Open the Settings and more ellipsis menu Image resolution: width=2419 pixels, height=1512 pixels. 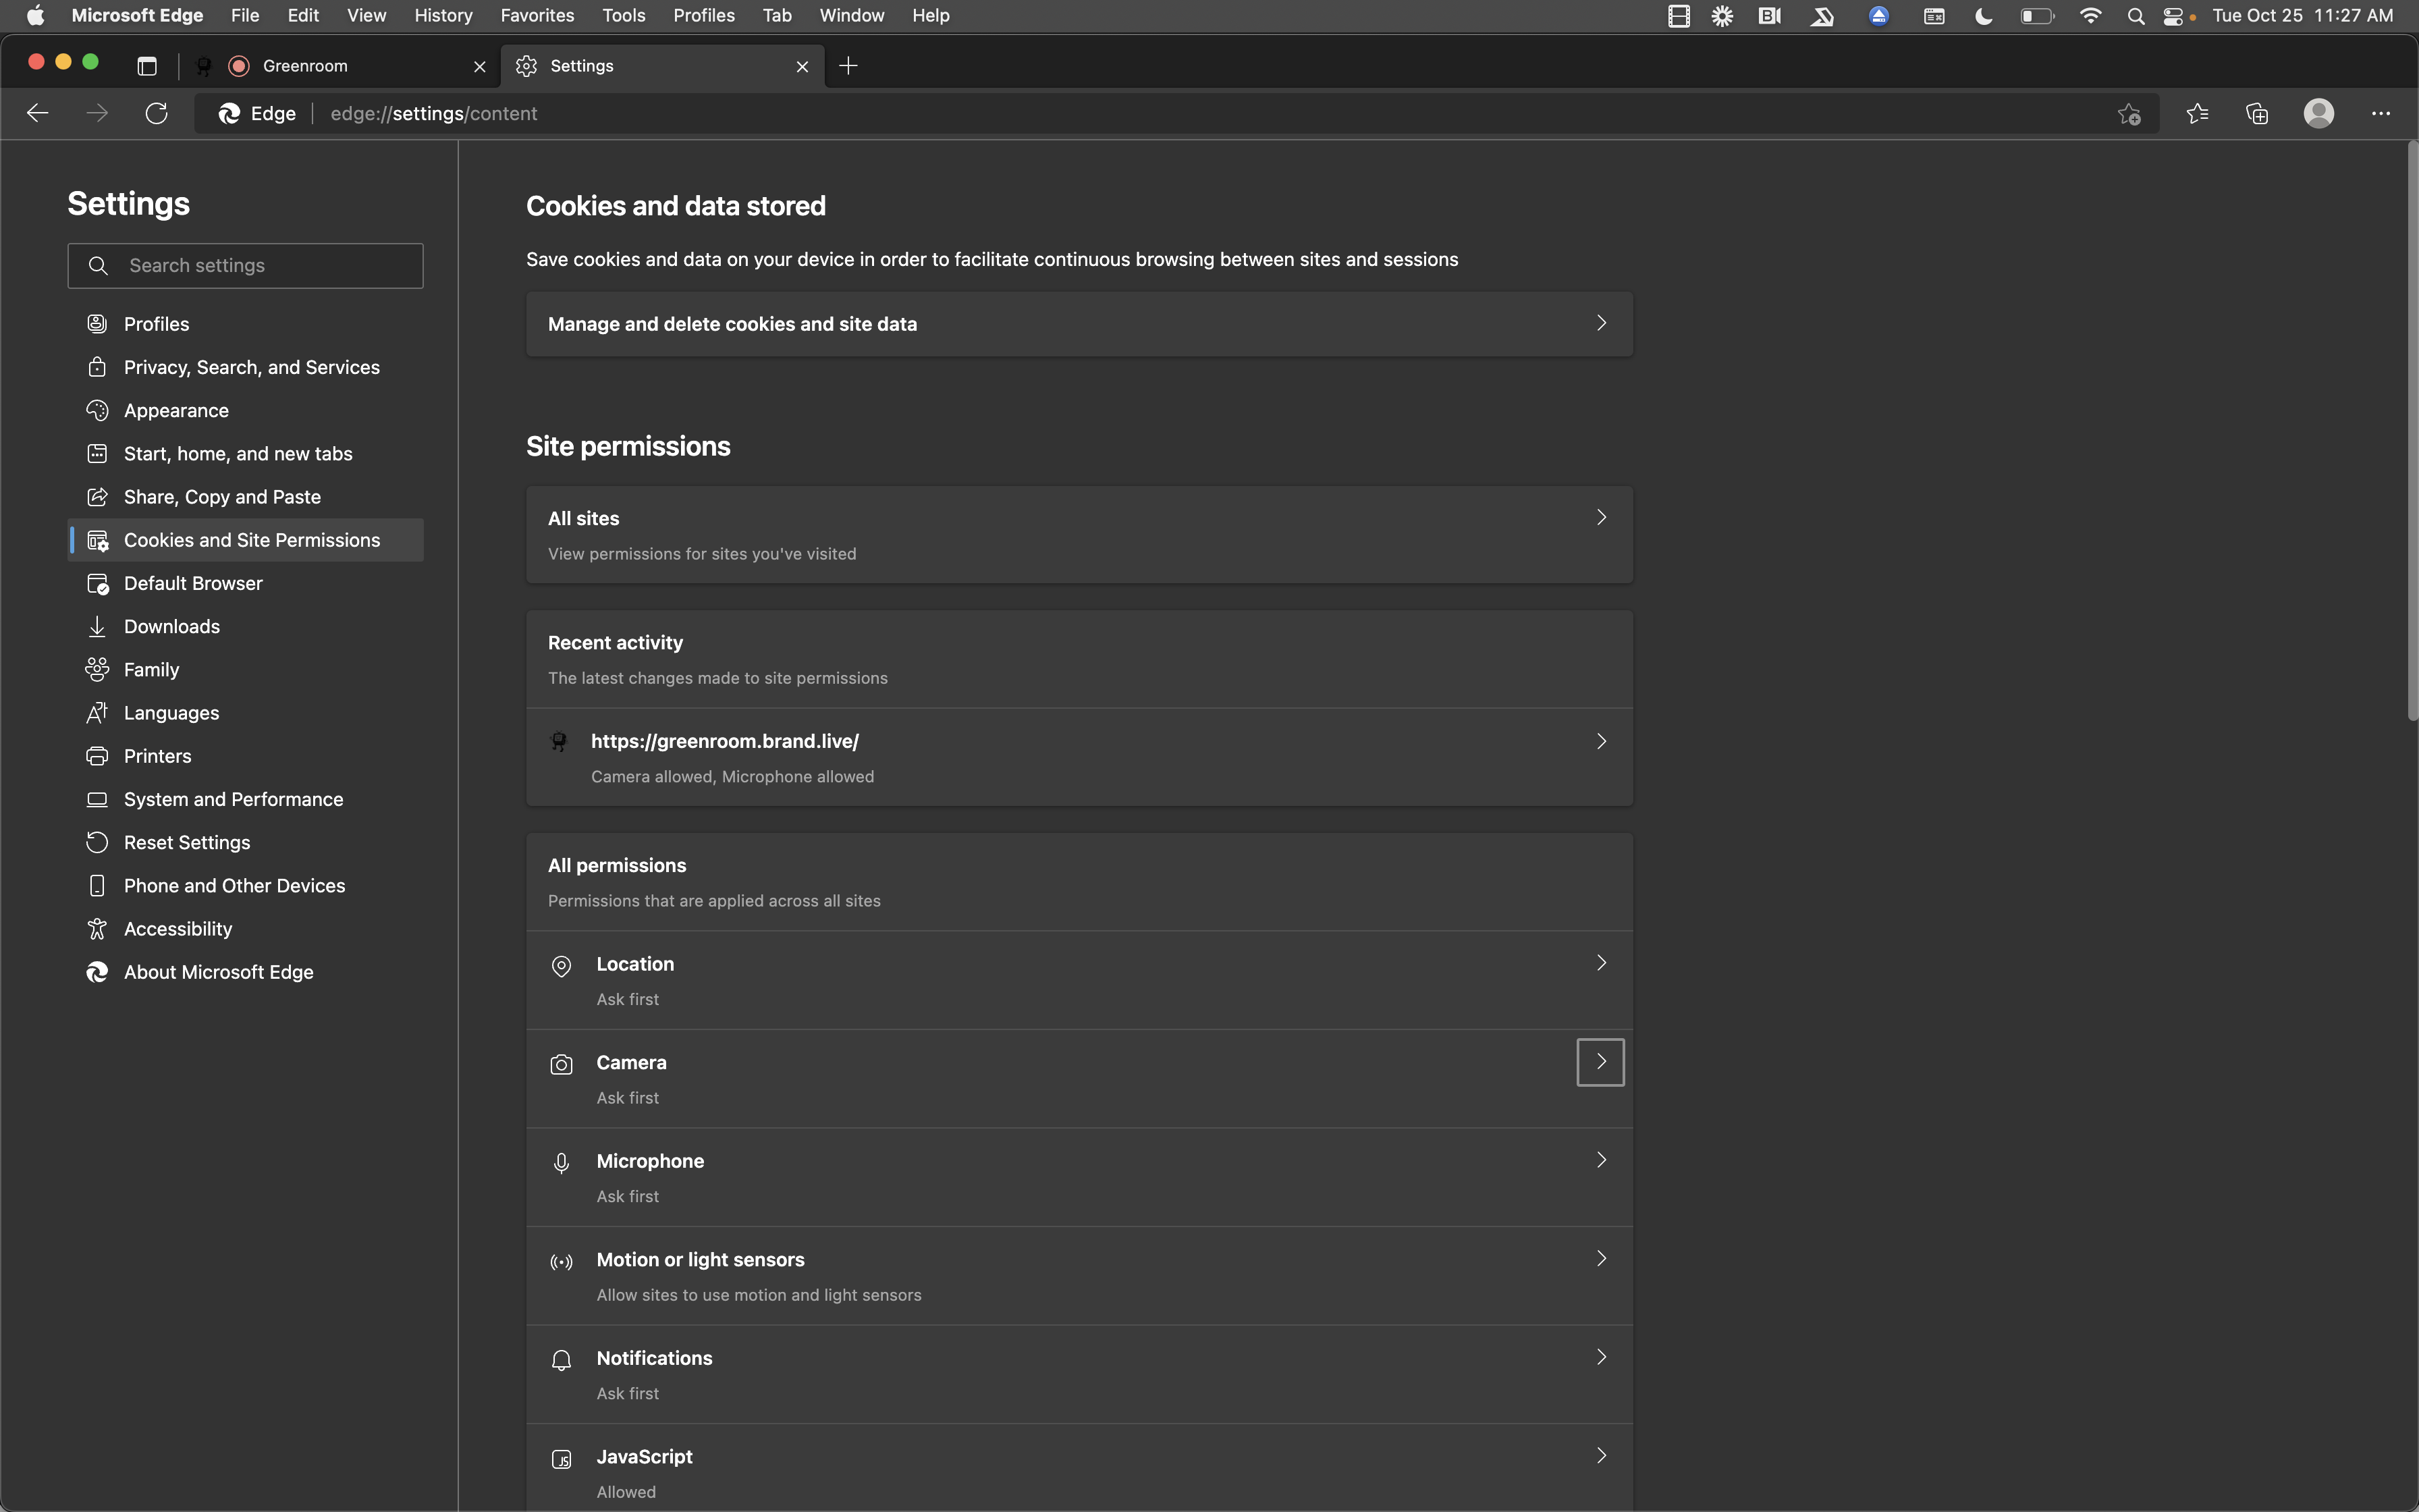[x=2381, y=114]
